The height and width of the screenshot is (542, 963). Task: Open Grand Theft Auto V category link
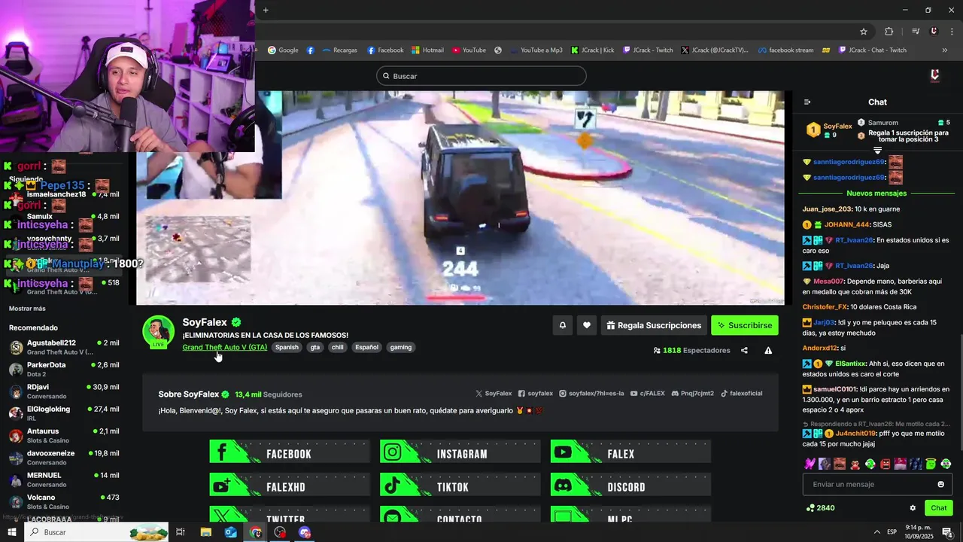[224, 347]
